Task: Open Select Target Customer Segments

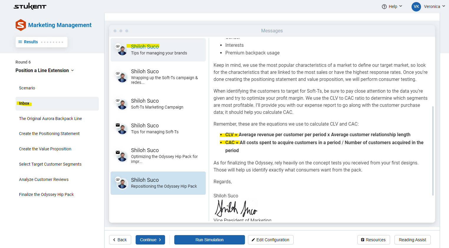Action: [50, 164]
